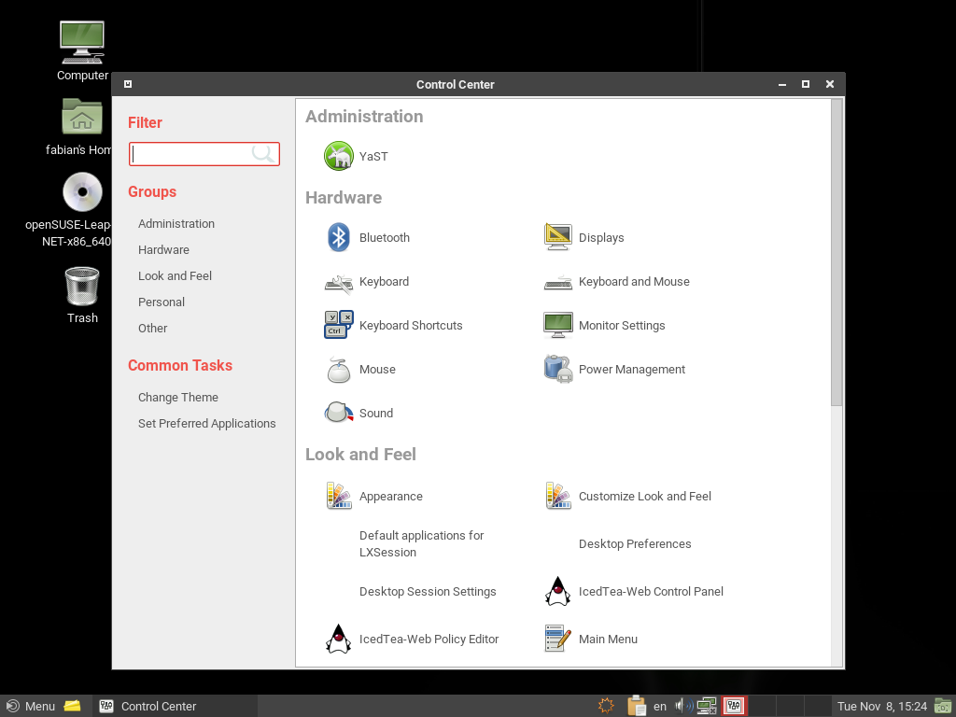
Task: Select the Hardware group
Action: 163,250
